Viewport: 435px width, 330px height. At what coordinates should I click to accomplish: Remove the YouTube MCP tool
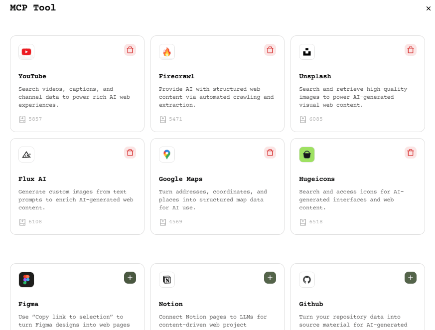click(130, 50)
